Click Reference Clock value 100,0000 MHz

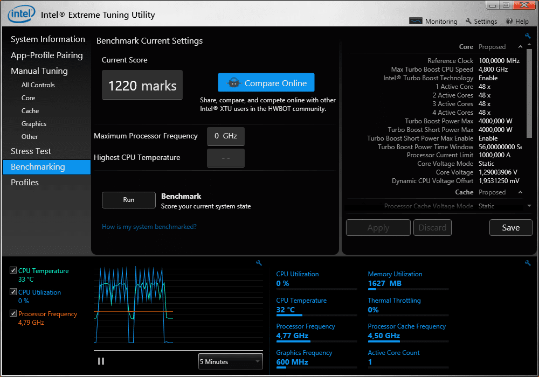499,61
